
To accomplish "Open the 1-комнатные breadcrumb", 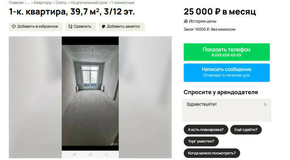I will click(123, 3).
